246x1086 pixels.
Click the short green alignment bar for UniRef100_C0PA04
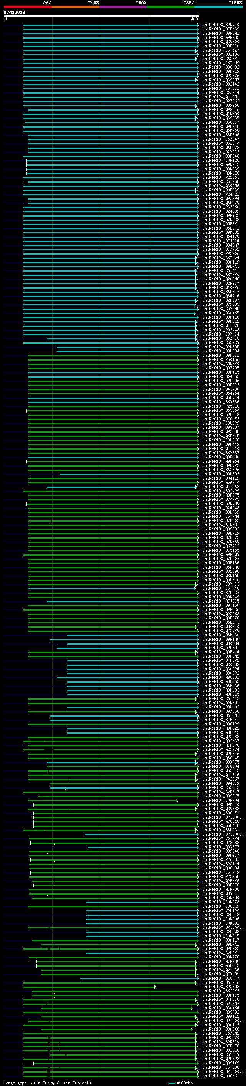tap(103, 801)
